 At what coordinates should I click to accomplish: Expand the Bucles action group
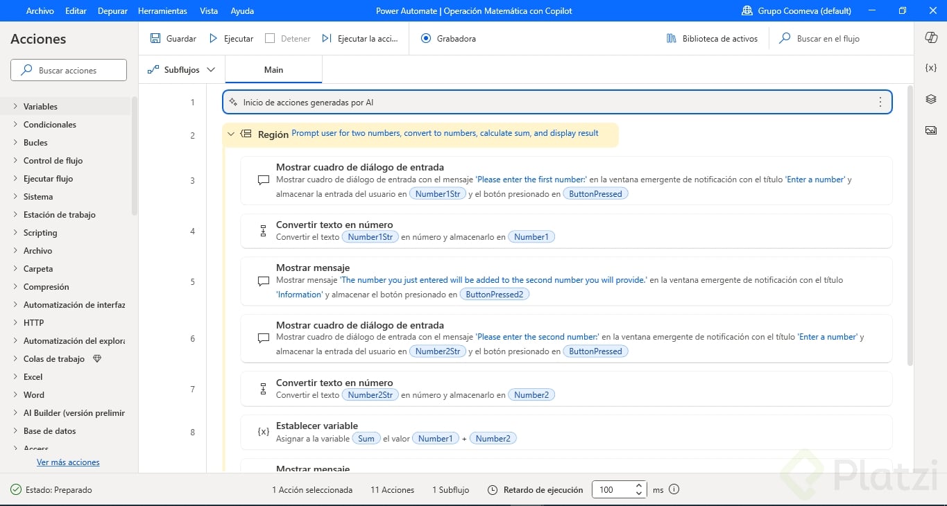pyautogui.click(x=15, y=142)
